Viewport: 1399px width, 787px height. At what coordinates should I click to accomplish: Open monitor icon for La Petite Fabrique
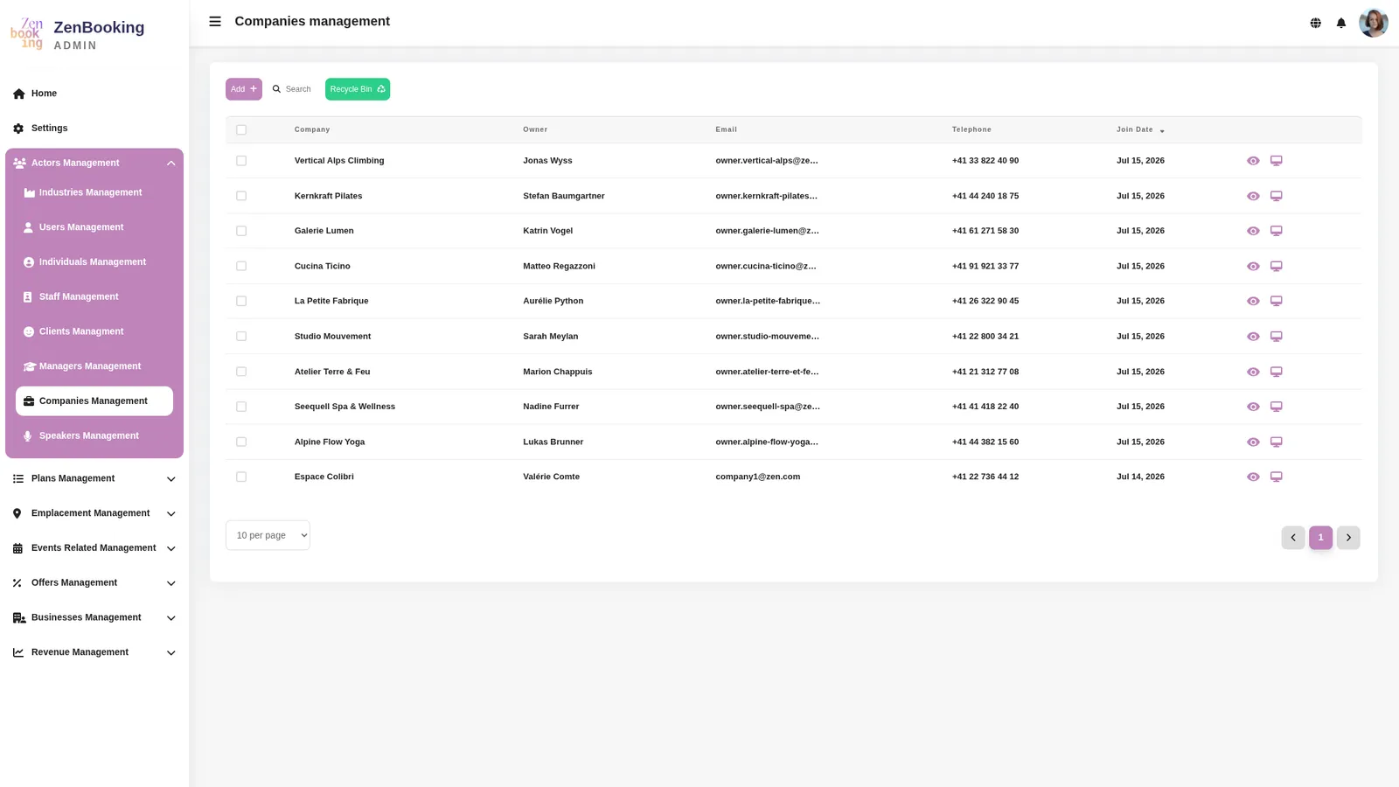point(1276,301)
